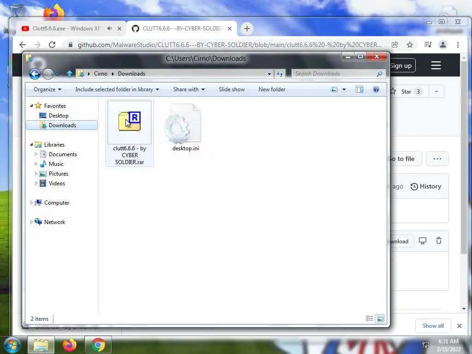
Task: Click the Refresh button beside address bar
Action: (280, 74)
